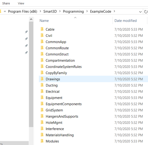Viewport: 148px width, 145px height.
Task: Expand the chevron after Smart3D in path
Action: [60, 11]
